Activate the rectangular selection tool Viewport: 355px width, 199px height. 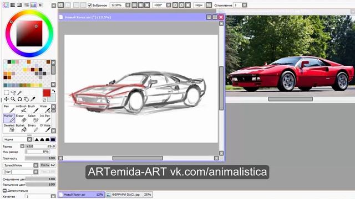[7, 92]
